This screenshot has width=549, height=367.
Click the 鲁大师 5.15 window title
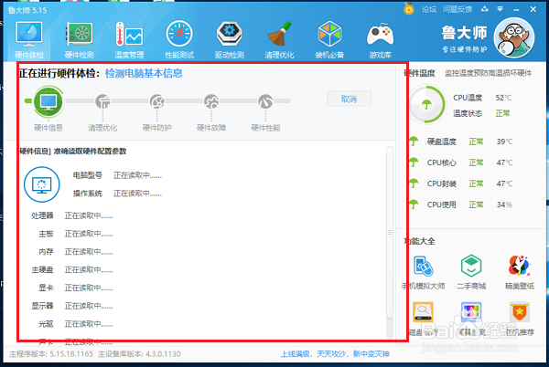[27, 10]
